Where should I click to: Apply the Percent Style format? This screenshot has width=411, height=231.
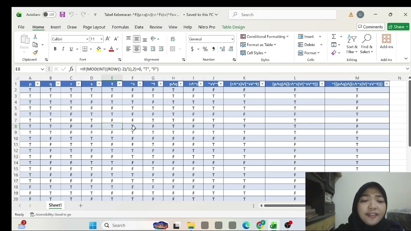pos(205,49)
